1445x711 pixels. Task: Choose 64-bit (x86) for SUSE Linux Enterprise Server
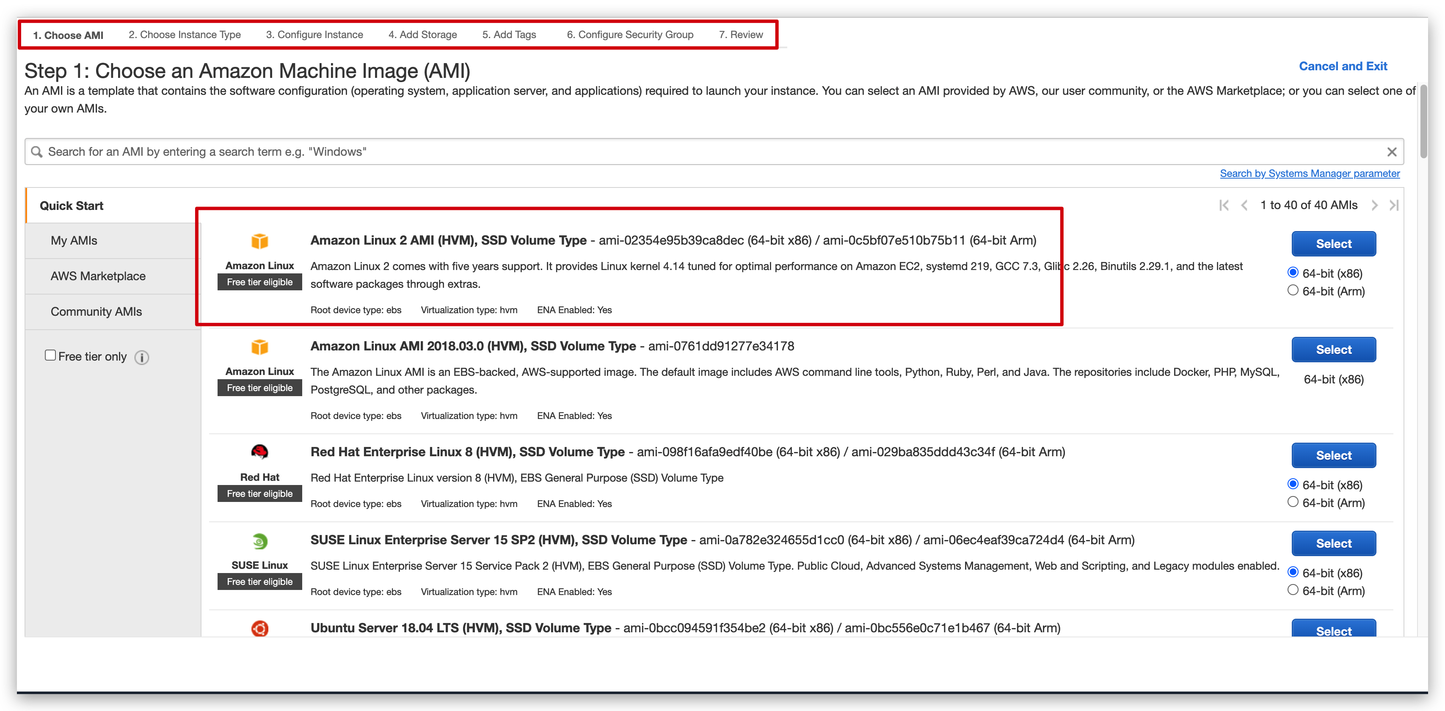pos(1293,572)
